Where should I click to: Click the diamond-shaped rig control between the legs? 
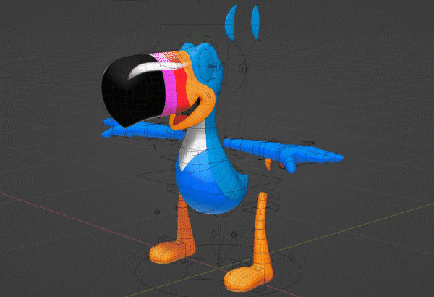(x=214, y=234)
